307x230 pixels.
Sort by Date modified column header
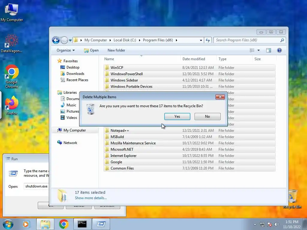(x=198, y=59)
